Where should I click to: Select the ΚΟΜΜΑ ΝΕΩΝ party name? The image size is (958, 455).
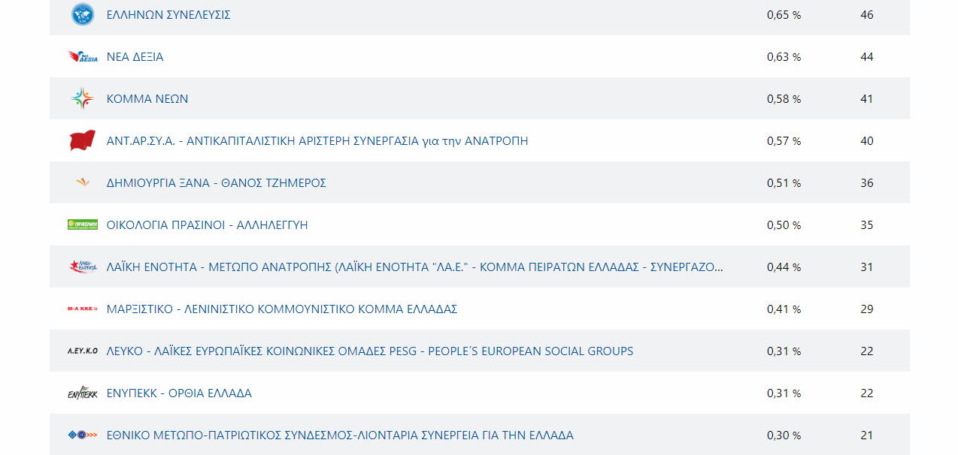[147, 99]
